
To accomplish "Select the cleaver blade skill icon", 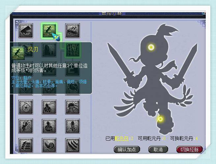I will [26, 31].
